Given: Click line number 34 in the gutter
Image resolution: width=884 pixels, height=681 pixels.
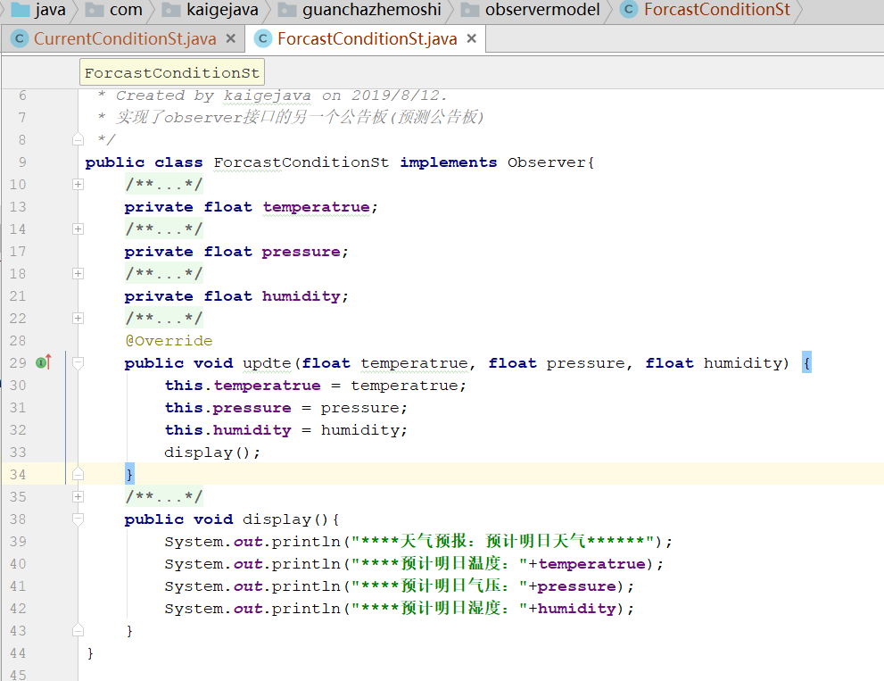Looking at the screenshot, I should pyautogui.click(x=18, y=475).
